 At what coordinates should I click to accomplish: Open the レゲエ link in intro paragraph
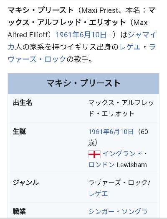130,47
